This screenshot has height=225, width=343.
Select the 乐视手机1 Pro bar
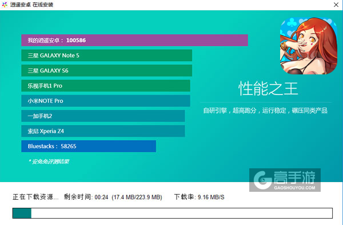point(106,86)
